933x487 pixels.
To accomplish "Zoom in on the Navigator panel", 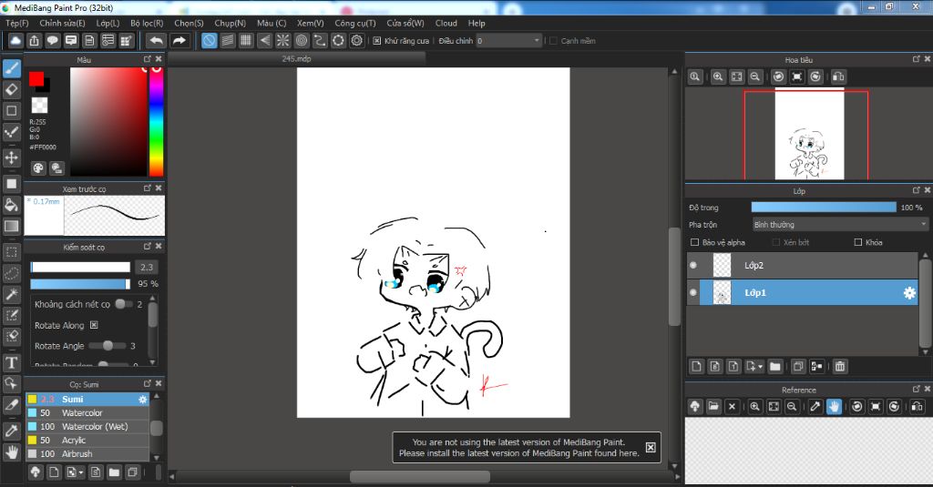I will coord(718,76).
